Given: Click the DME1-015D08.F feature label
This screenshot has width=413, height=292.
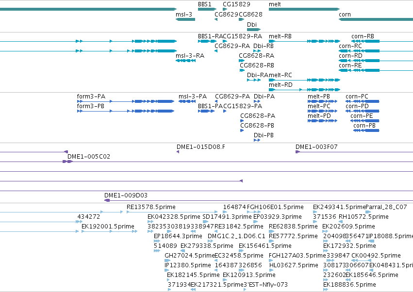Looking at the screenshot, I should tap(201, 147).
